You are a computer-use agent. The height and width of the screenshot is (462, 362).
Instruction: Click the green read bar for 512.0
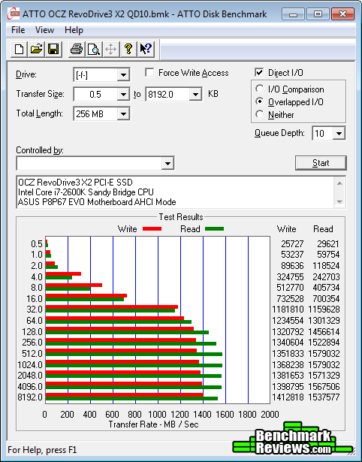pyautogui.click(x=134, y=355)
